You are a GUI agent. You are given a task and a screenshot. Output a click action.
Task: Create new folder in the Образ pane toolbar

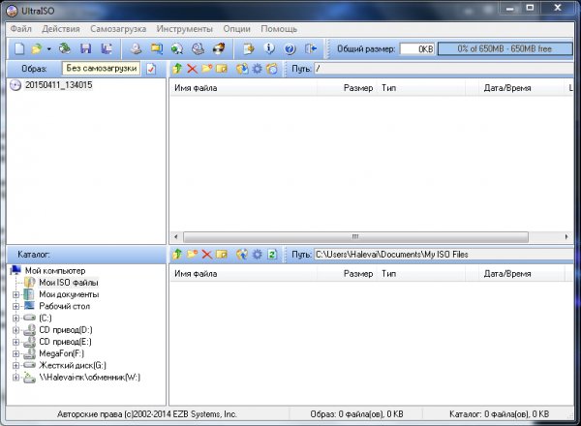[207, 69]
